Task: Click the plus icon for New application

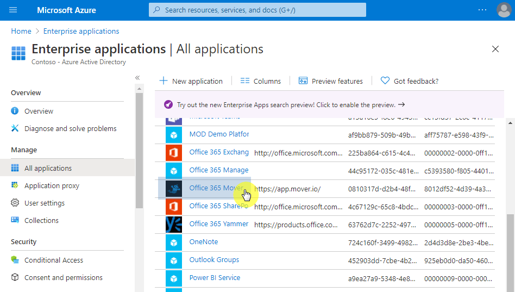Action: (163, 81)
